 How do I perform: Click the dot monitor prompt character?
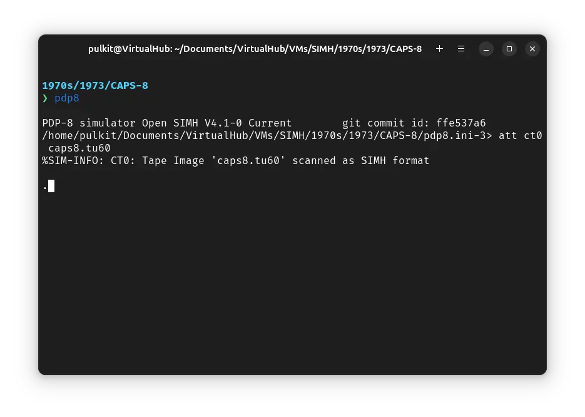[45, 187]
